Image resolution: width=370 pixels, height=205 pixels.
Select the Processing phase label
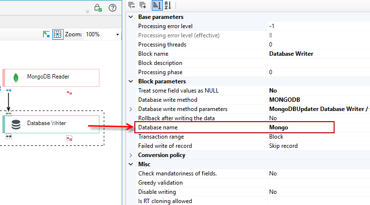click(x=160, y=72)
